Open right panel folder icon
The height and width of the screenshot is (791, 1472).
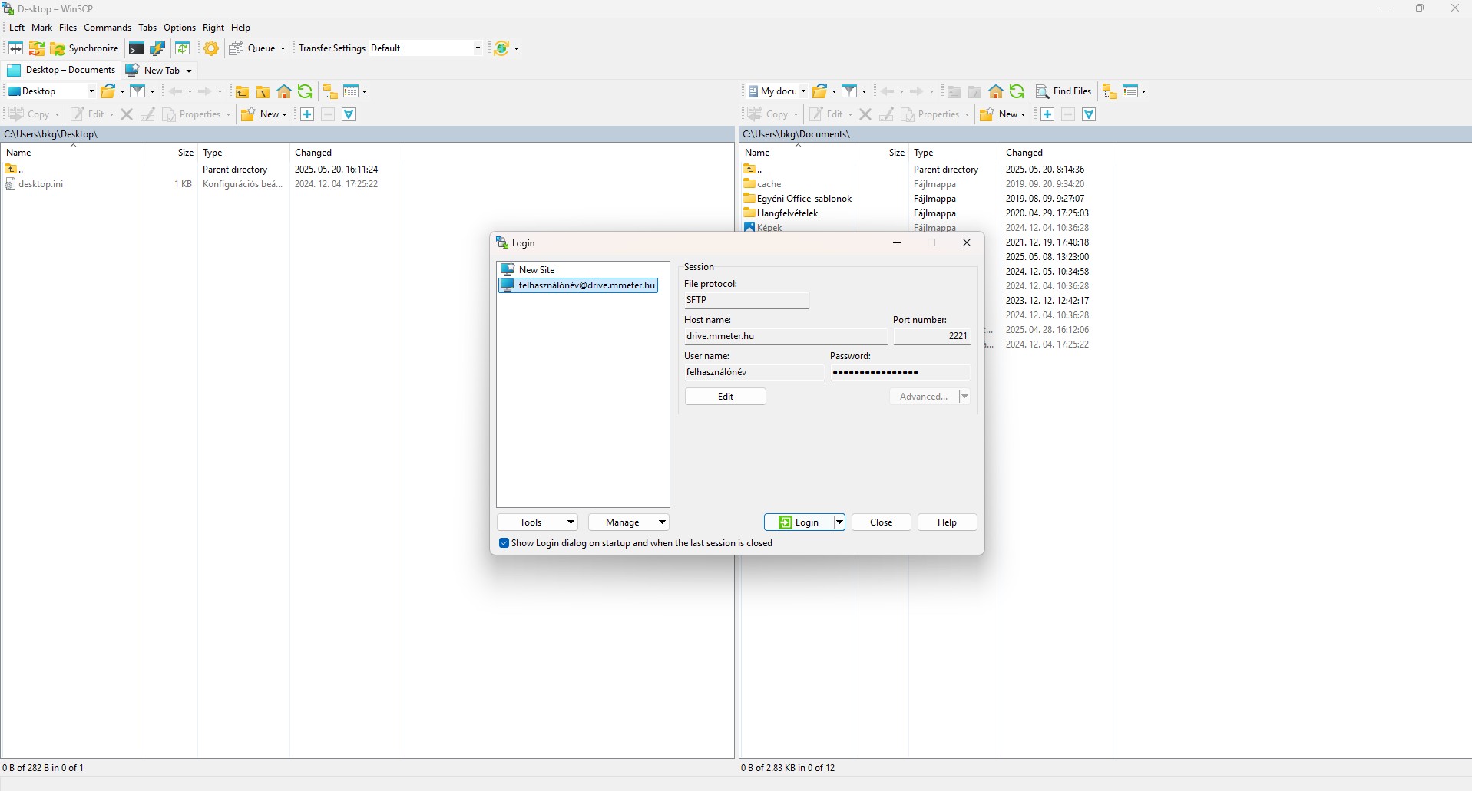point(820,91)
